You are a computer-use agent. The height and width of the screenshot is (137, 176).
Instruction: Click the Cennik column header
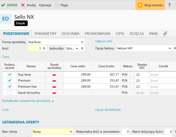pos(163,66)
